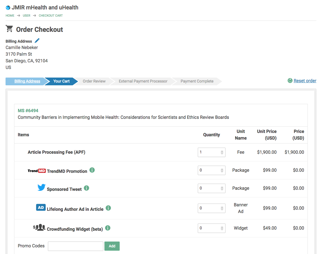Image resolution: width=323 pixels, height=254 pixels.
Task: Click the Promo Codes text field
Action: [75, 246]
